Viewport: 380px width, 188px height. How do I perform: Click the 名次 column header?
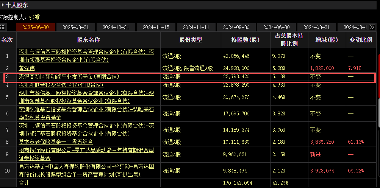click(7, 40)
